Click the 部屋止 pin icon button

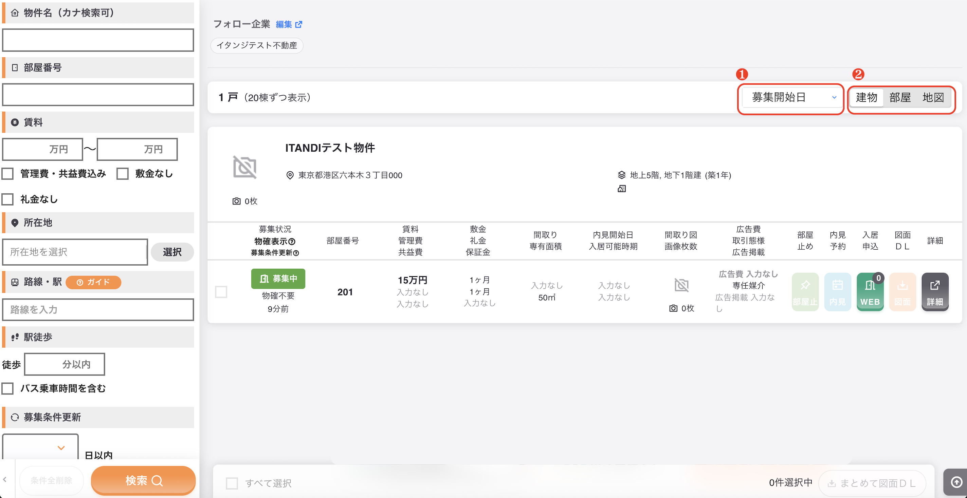click(x=805, y=292)
